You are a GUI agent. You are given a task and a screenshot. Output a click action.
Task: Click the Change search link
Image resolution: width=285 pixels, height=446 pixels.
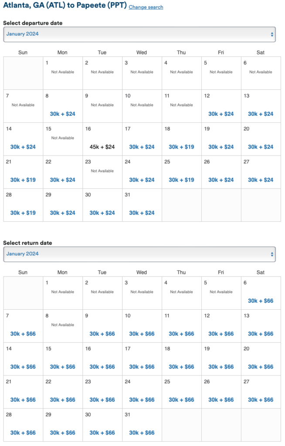pyautogui.click(x=146, y=7)
